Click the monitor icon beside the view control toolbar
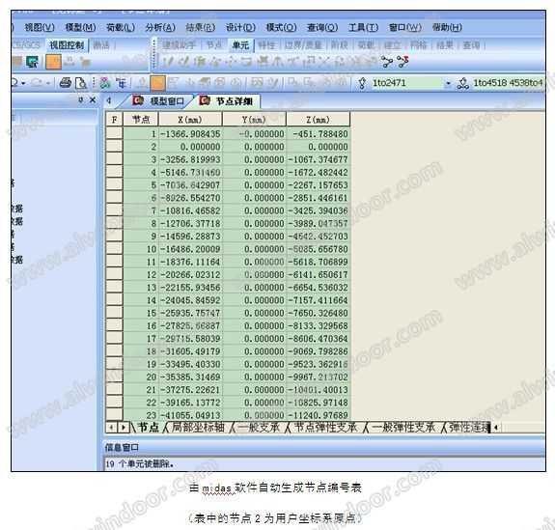This screenshot has width=555, height=530. pyautogui.click(x=32, y=63)
